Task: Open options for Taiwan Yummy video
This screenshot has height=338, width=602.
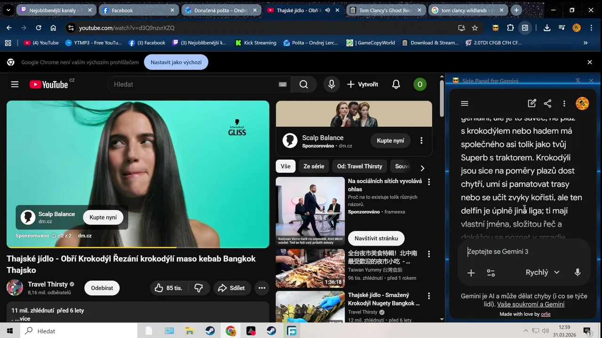Action: (428, 254)
